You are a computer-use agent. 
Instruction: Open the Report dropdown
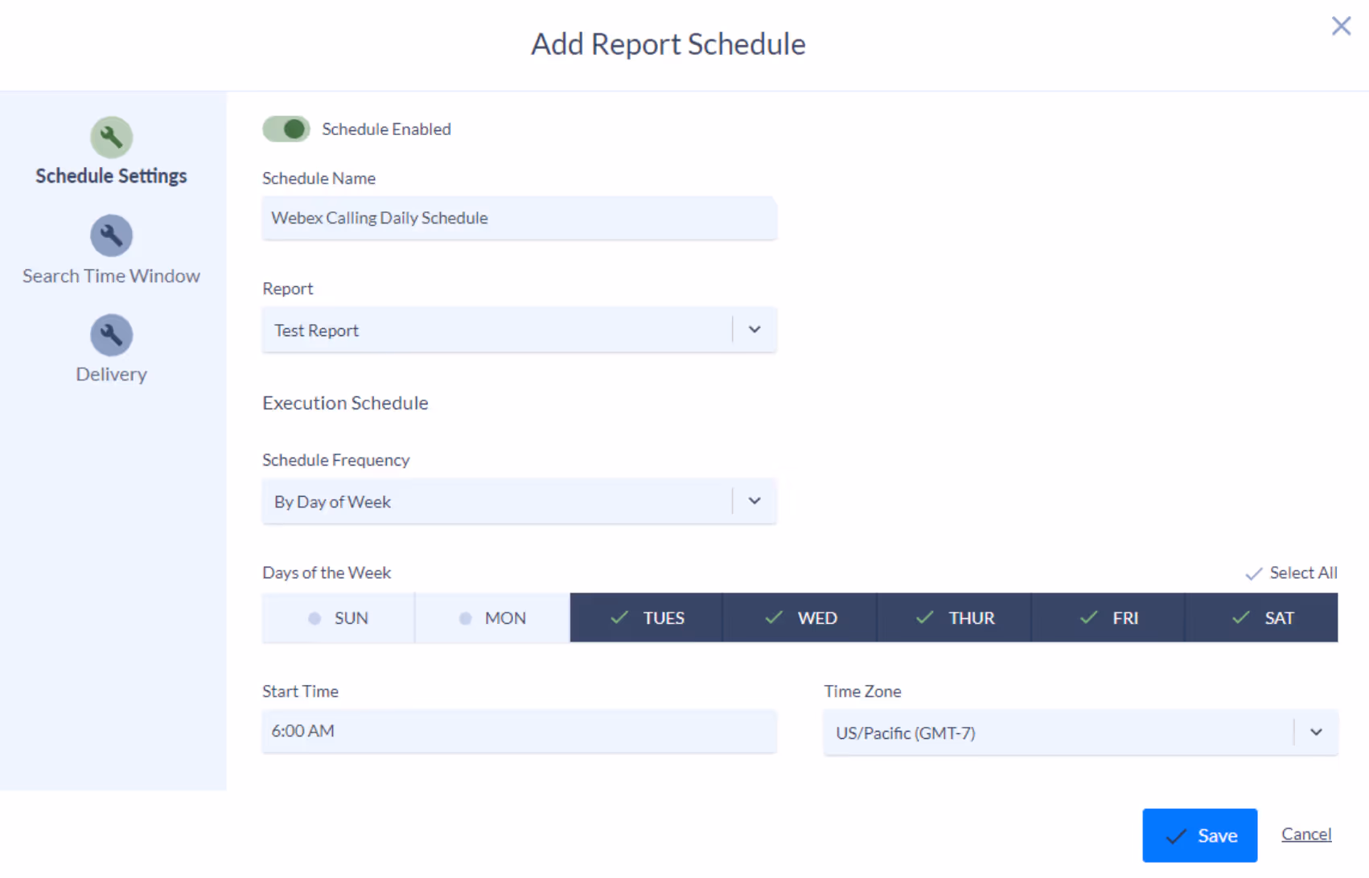click(754, 330)
